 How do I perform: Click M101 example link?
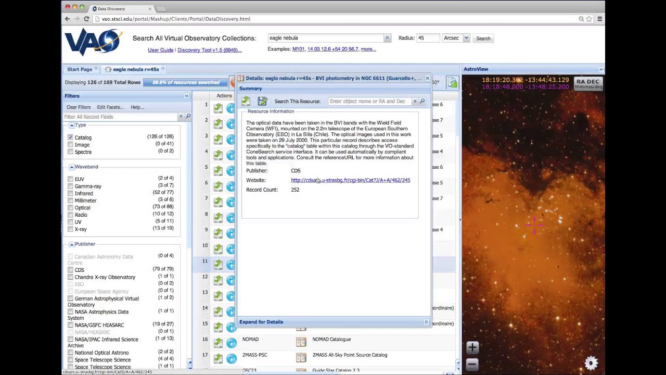299,49
